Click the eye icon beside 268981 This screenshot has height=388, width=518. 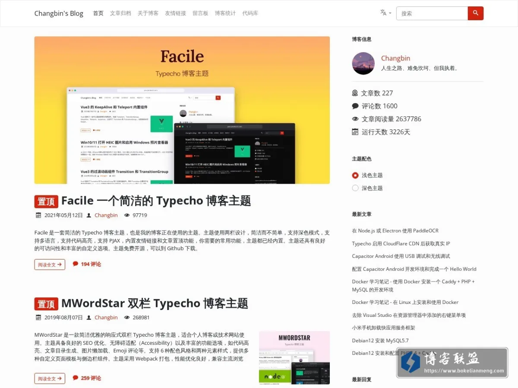pyautogui.click(x=127, y=317)
